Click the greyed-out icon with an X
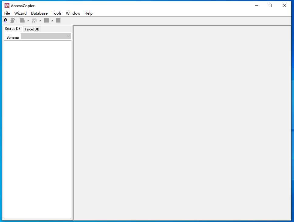Viewport: 294px width, 222px height. click(x=12, y=20)
